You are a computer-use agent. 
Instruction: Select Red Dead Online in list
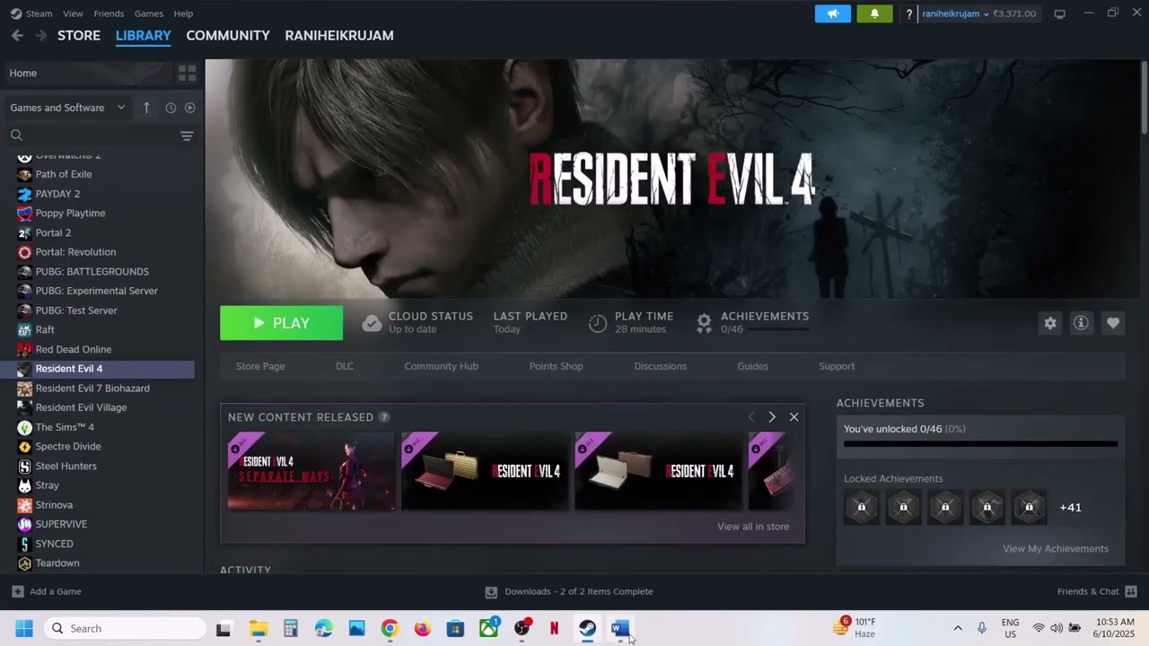pyautogui.click(x=73, y=349)
